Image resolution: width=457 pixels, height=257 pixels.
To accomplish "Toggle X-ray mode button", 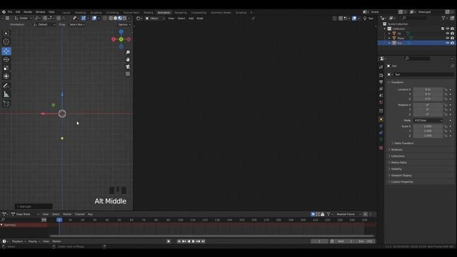I will [105, 18].
